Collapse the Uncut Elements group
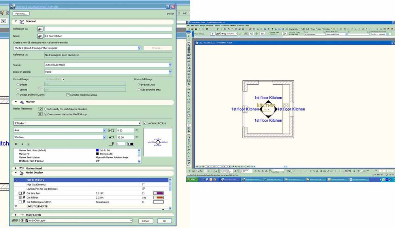This screenshot has width=395, height=228. pos(16,206)
